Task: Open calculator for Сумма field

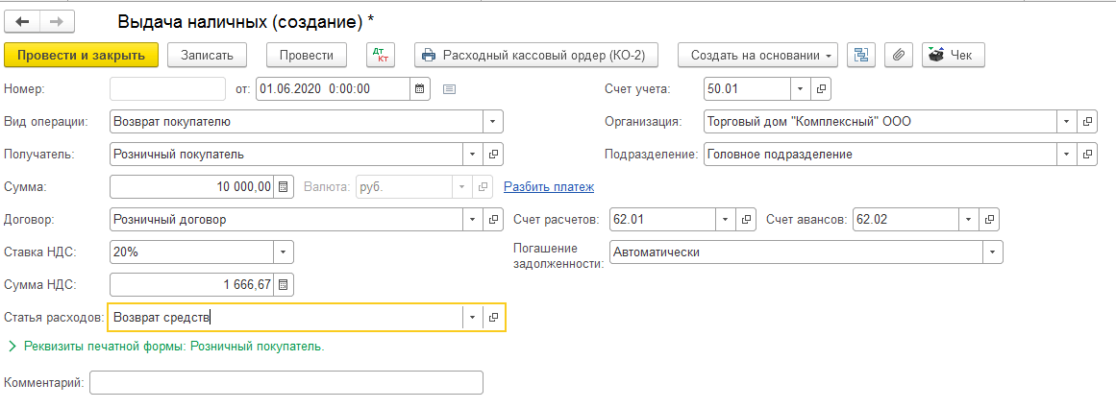Action: pos(284,187)
